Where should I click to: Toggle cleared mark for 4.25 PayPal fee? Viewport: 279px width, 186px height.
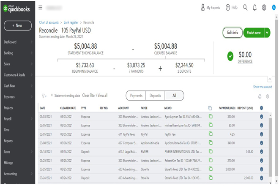(261, 134)
